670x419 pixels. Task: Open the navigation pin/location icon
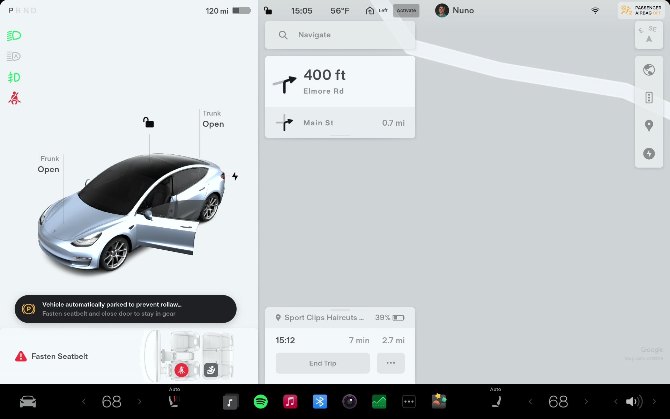pyautogui.click(x=649, y=125)
